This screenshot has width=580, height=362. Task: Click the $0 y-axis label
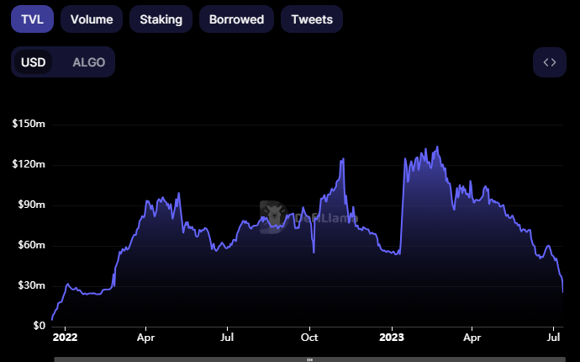[x=39, y=326]
